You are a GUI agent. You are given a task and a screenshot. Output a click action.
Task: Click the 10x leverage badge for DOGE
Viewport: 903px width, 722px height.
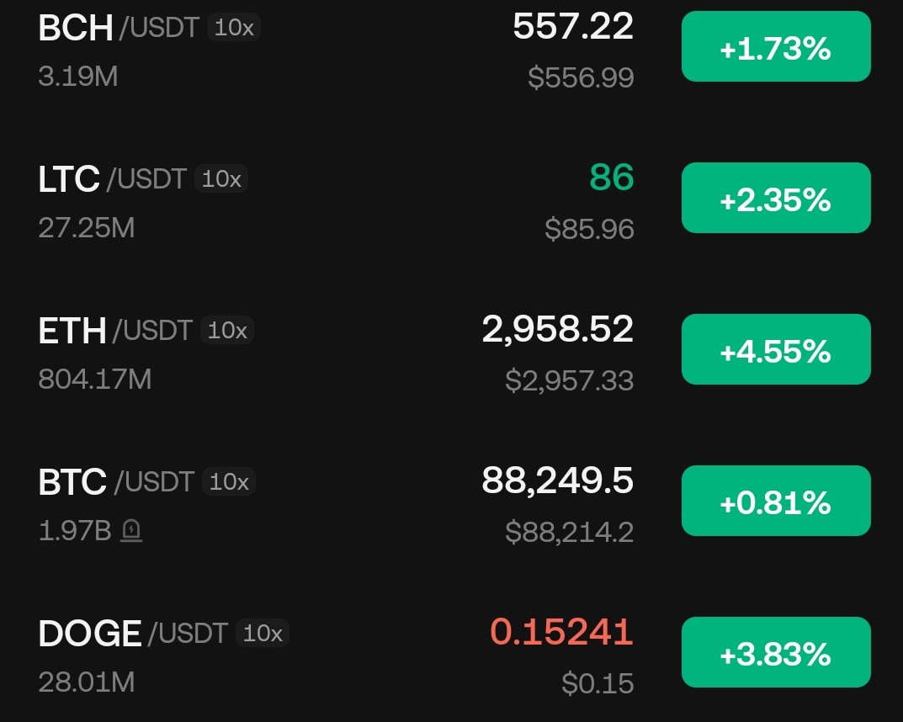click(x=263, y=634)
